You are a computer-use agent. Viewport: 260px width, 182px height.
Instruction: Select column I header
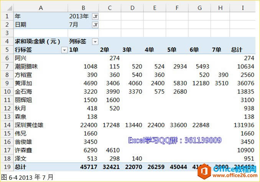(x=243, y=8)
